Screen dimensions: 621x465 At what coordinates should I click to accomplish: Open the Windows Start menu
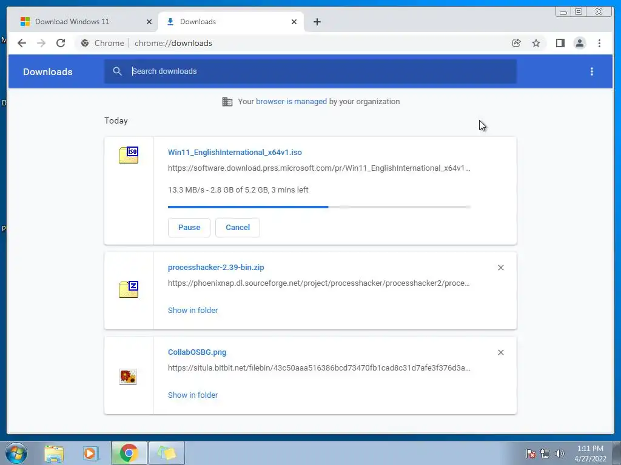pyautogui.click(x=16, y=453)
